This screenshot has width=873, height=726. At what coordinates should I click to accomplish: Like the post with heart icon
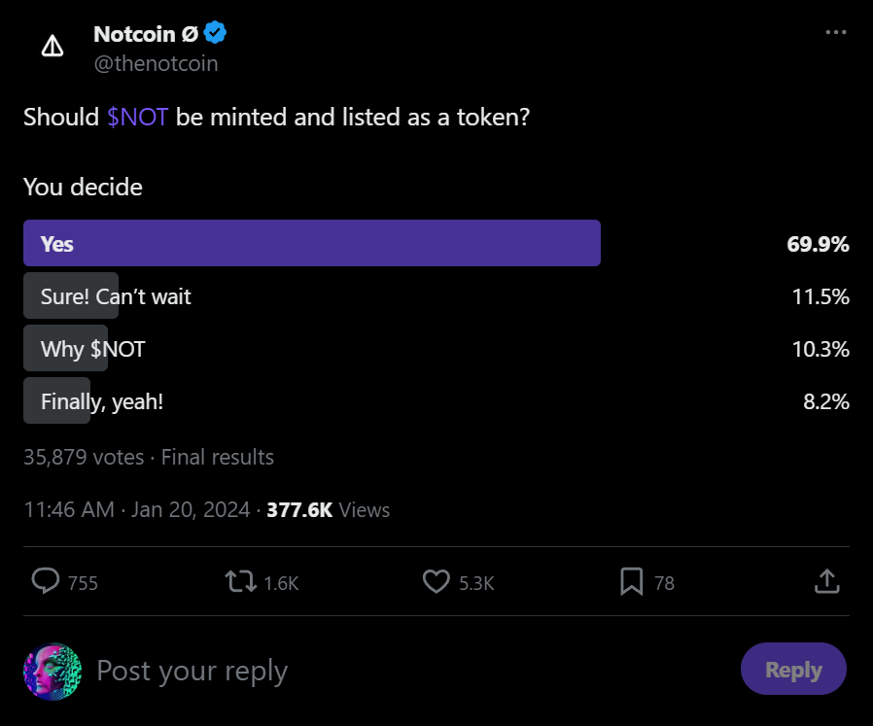coord(436,581)
